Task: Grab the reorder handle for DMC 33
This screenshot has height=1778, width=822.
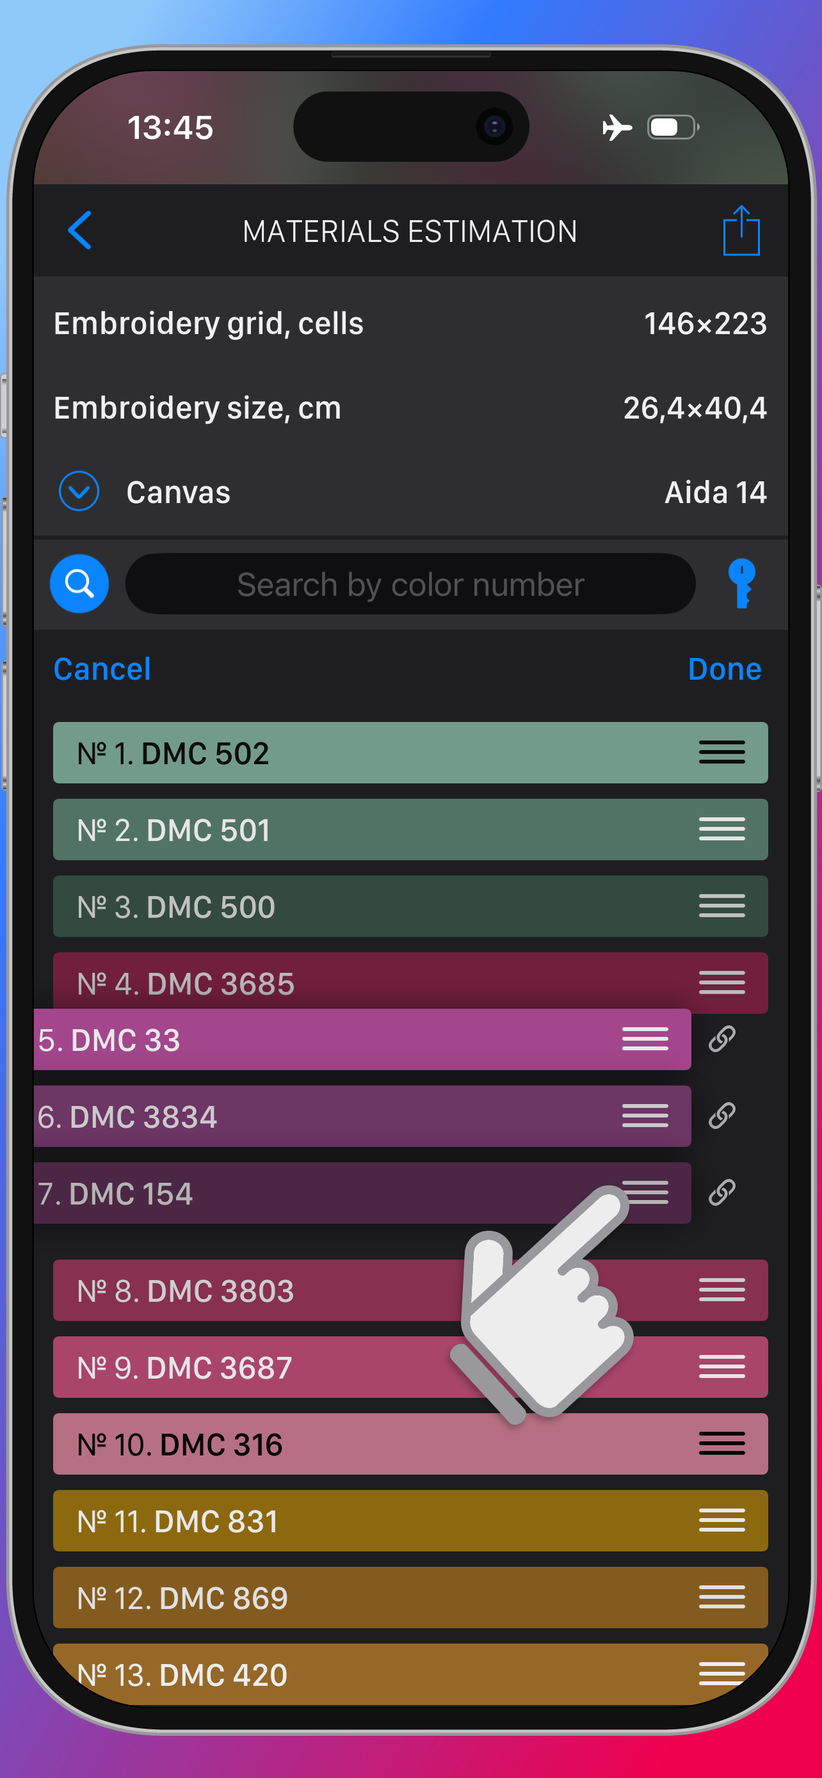Action: tap(645, 1039)
